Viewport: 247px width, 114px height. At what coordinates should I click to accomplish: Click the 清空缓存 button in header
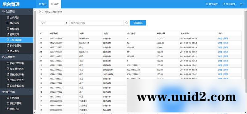tap(212, 4)
